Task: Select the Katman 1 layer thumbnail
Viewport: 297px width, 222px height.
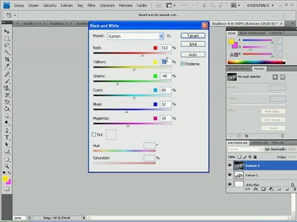Action: (239, 175)
